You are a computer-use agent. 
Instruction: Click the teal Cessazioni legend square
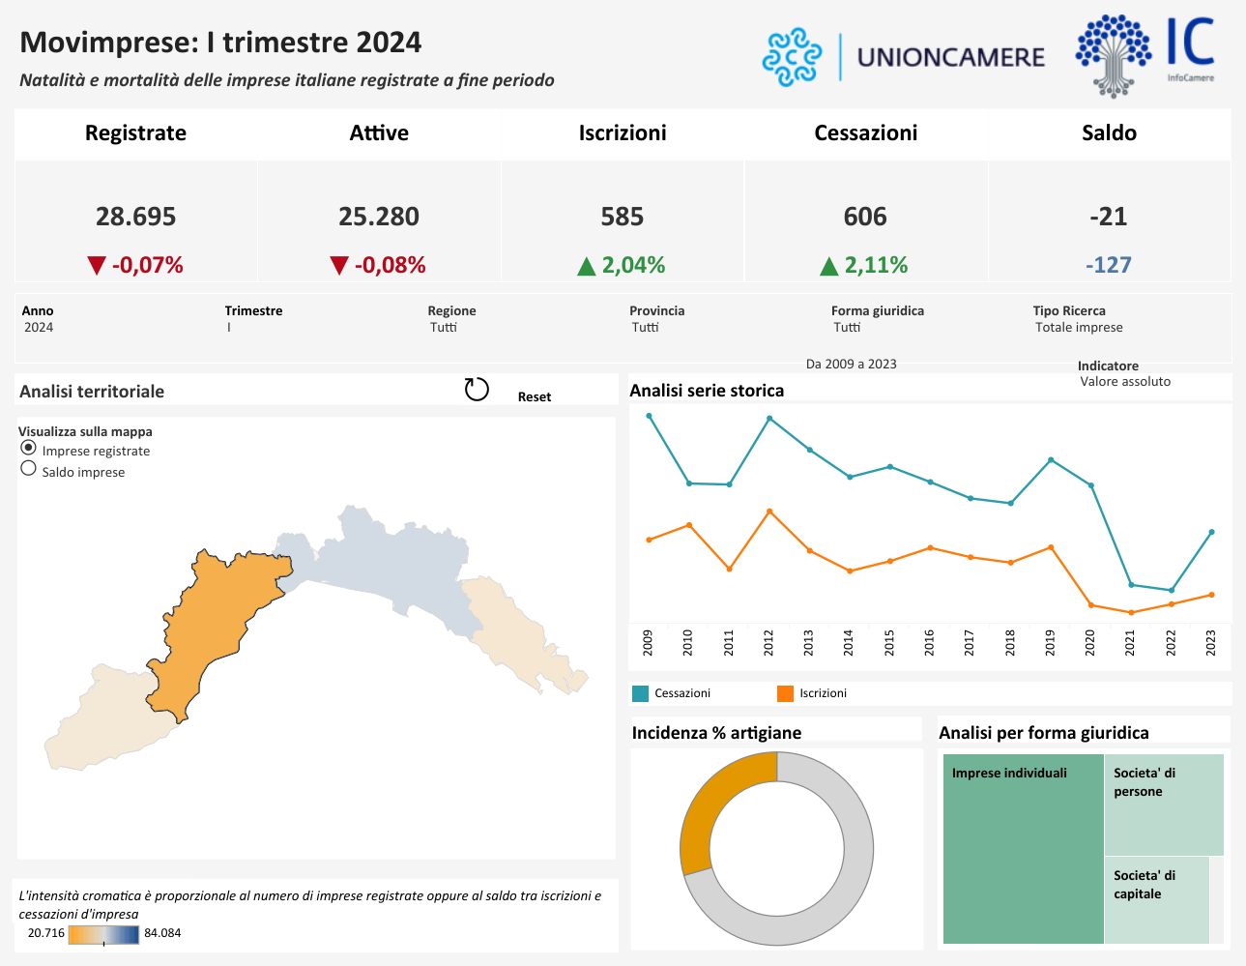[640, 693]
